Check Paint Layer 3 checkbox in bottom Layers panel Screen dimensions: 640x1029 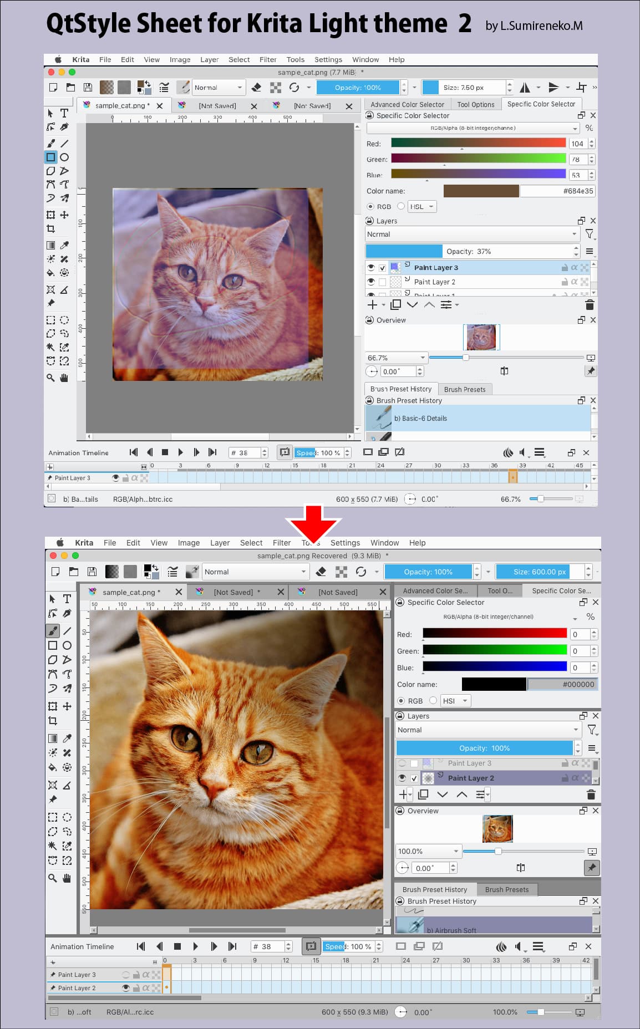pos(414,763)
